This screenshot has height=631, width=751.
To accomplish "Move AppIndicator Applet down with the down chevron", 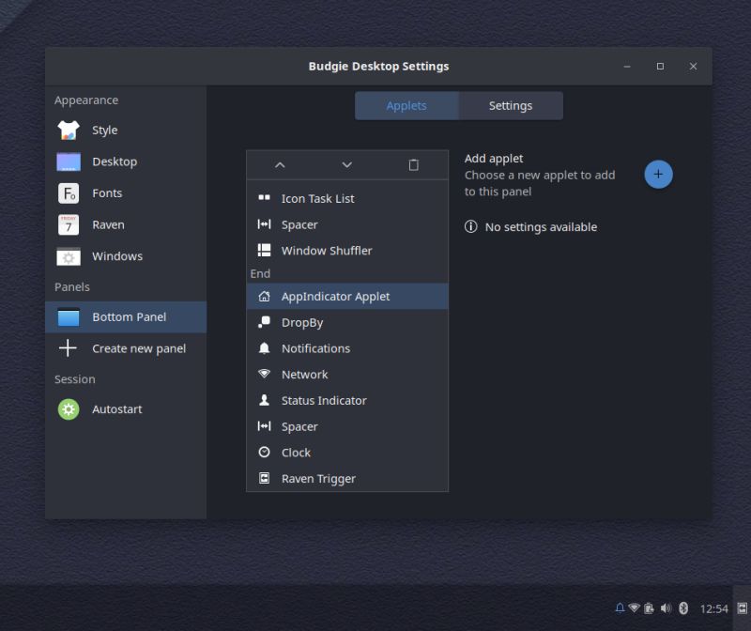I will pyautogui.click(x=346, y=164).
